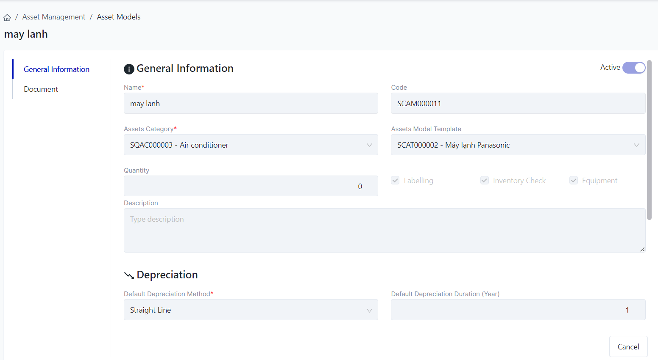
Task: Open Default Depreciation Method dropdown
Action: click(251, 310)
